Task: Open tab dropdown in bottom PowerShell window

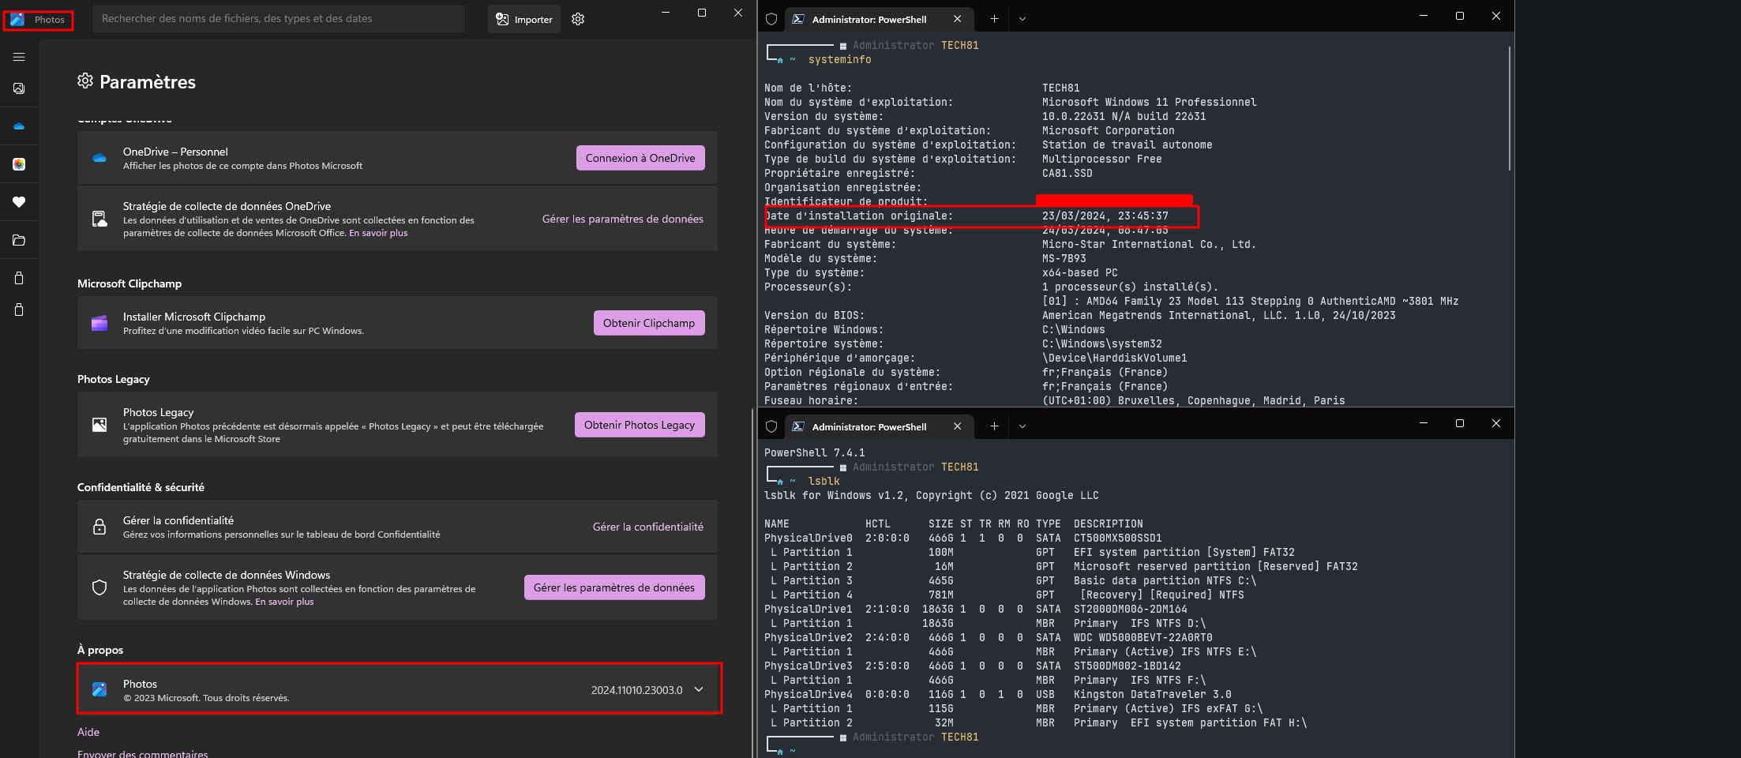Action: pyautogui.click(x=1022, y=426)
